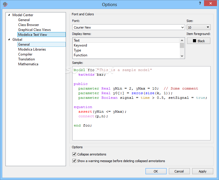Click 'time' in the sample code
This screenshot has height=180, width=219.
pos(145,98)
